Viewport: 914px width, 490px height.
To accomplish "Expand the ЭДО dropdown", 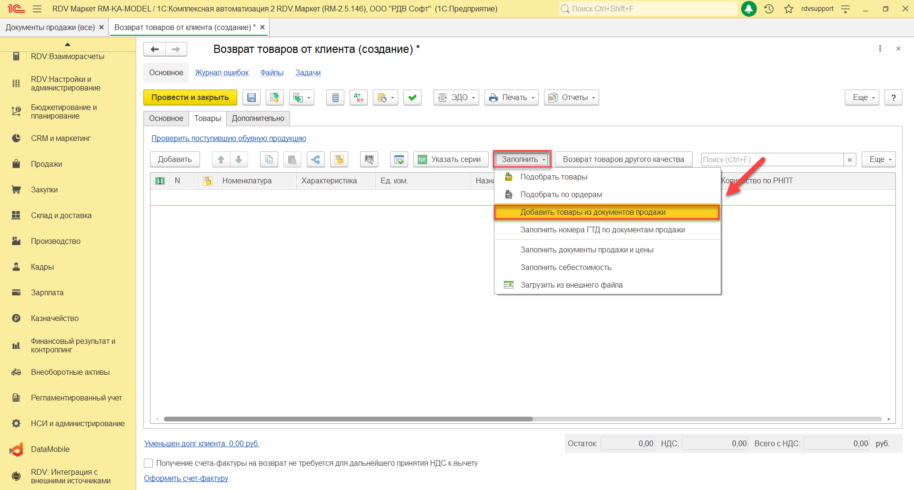I will [x=456, y=98].
